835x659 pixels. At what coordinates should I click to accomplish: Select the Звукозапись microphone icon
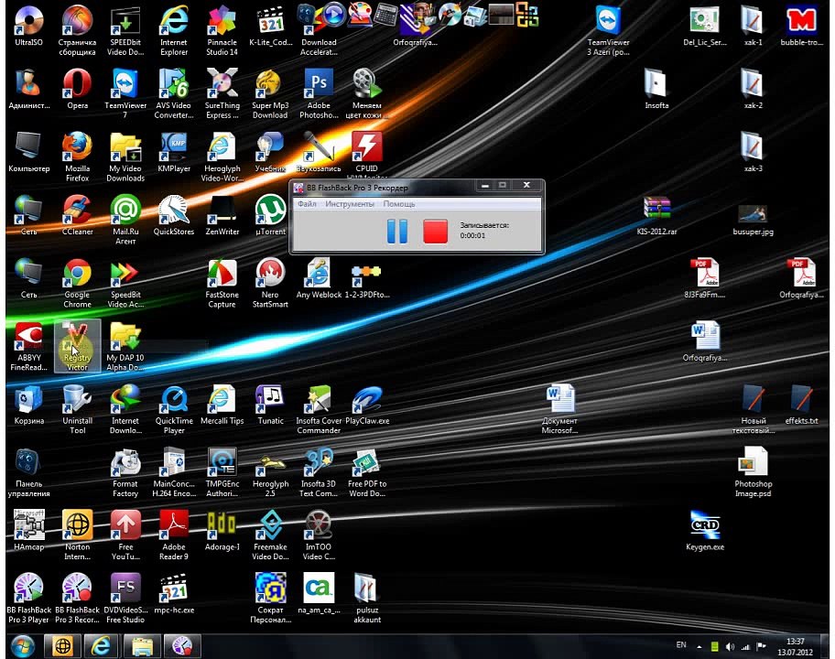(x=319, y=152)
